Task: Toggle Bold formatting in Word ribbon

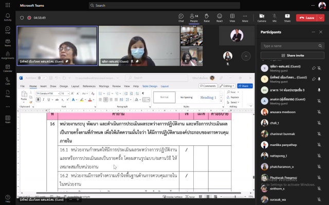Action: click(38, 100)
